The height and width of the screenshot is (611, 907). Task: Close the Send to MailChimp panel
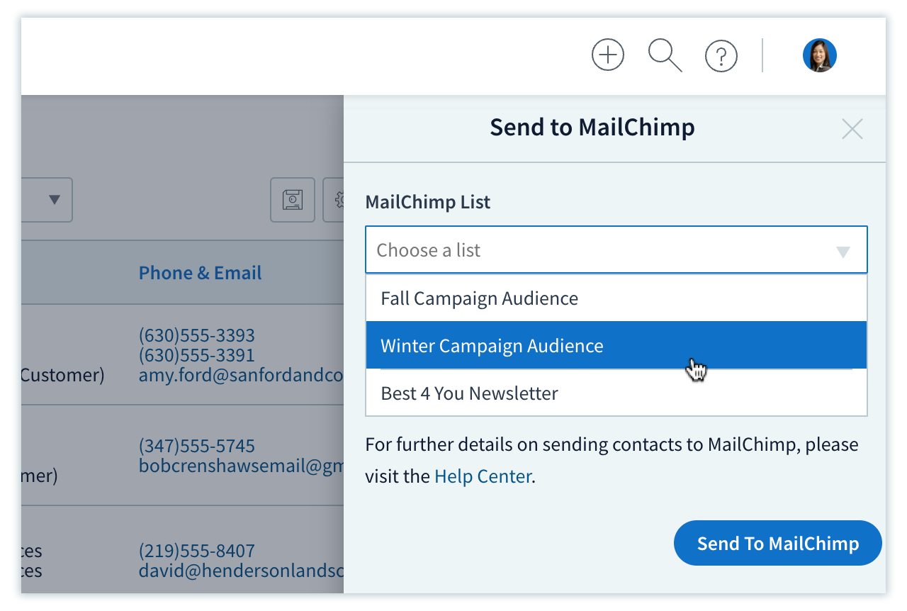[x=852, y=129]
